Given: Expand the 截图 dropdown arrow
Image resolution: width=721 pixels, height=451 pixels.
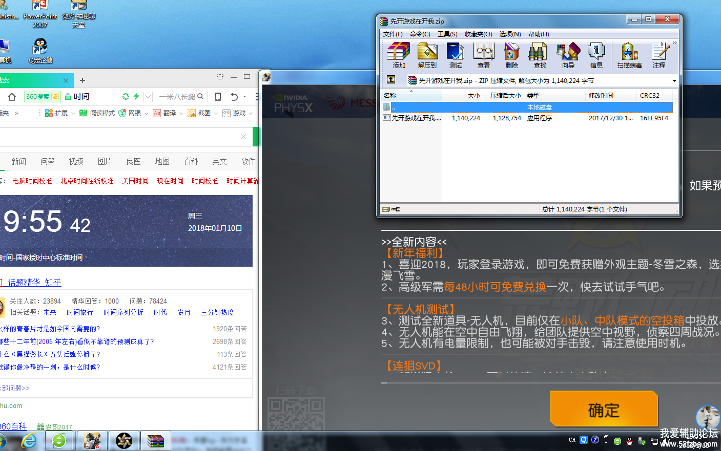Looking at the screenshot, I should click(216, 113).
